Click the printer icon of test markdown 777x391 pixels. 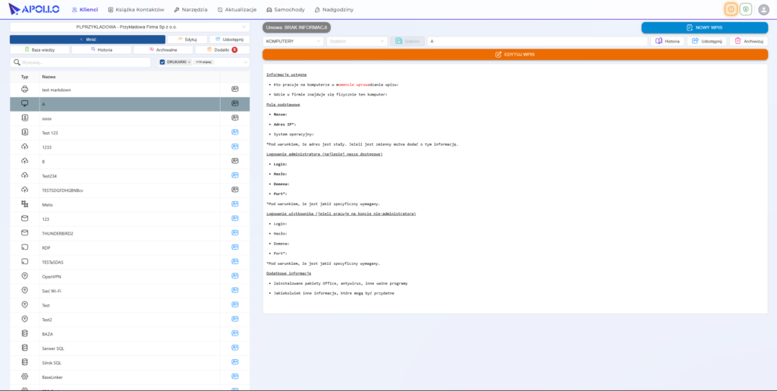[x=25, y=90]
